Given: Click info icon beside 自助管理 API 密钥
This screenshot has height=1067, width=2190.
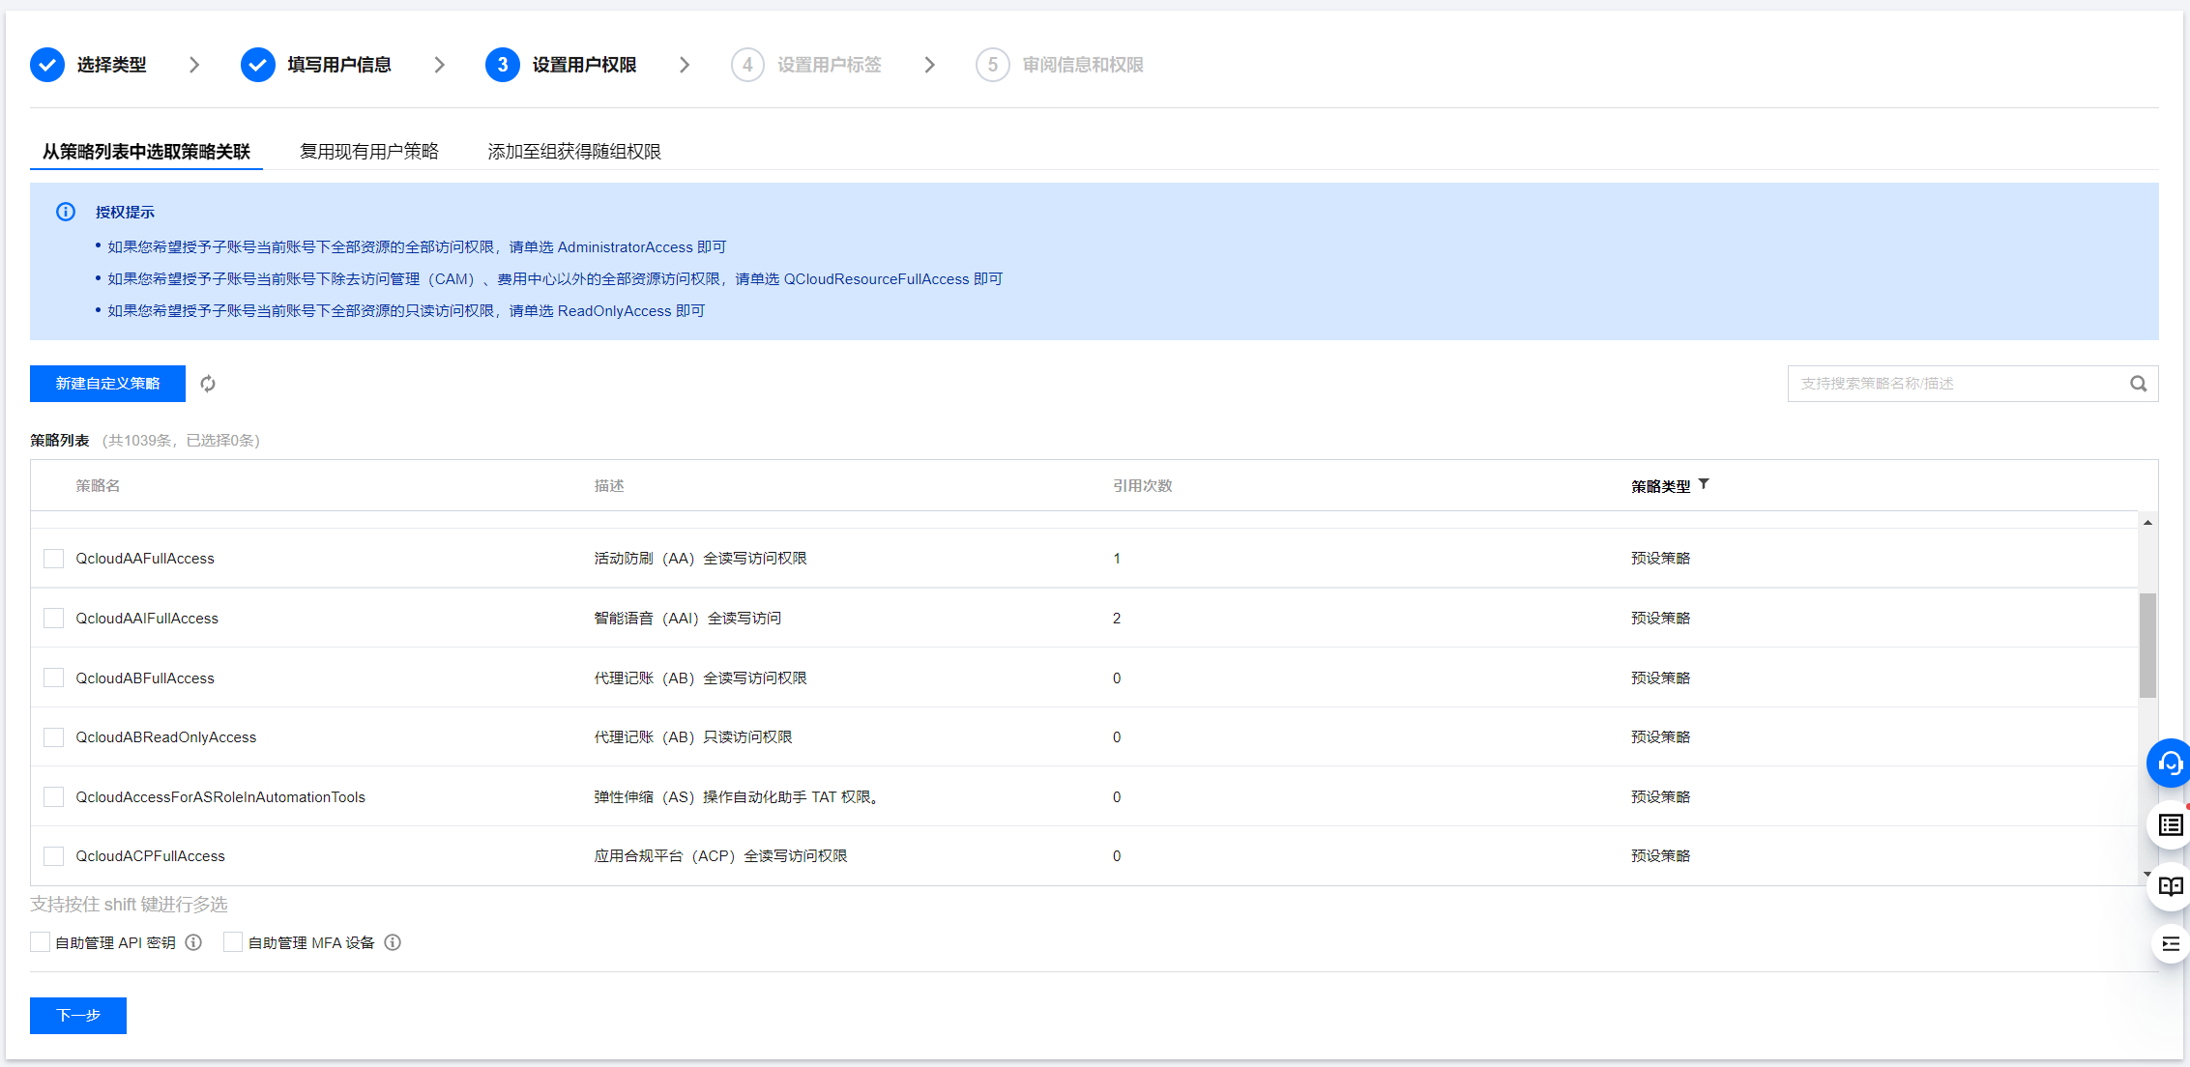Looking at the screenshot, I should 193,942.
